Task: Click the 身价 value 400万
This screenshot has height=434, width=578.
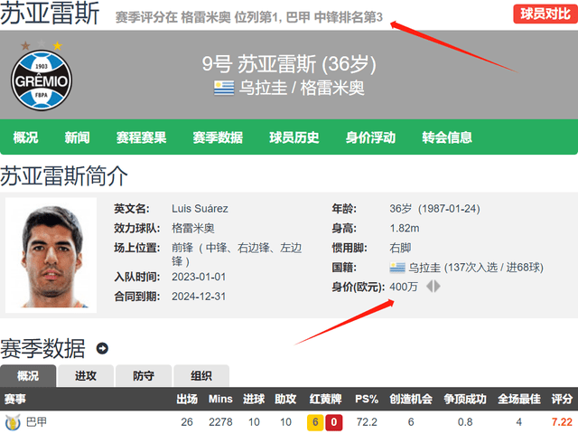Action: tap(404, 287)
